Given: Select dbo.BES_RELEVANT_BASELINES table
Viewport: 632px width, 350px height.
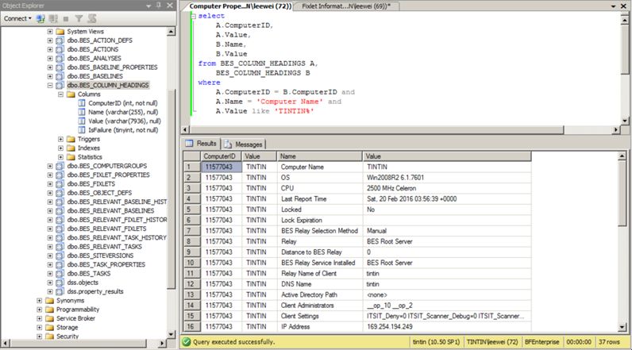Looking at the screenshot, I should pos(110,210).
